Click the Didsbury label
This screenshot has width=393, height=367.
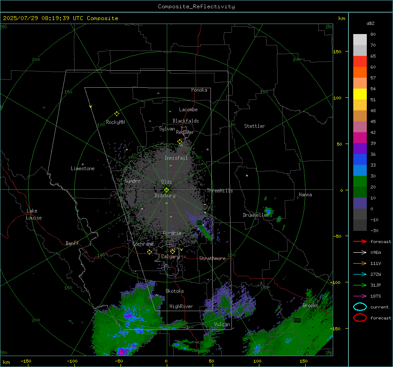pyautogui.click(x=165, y=196)
